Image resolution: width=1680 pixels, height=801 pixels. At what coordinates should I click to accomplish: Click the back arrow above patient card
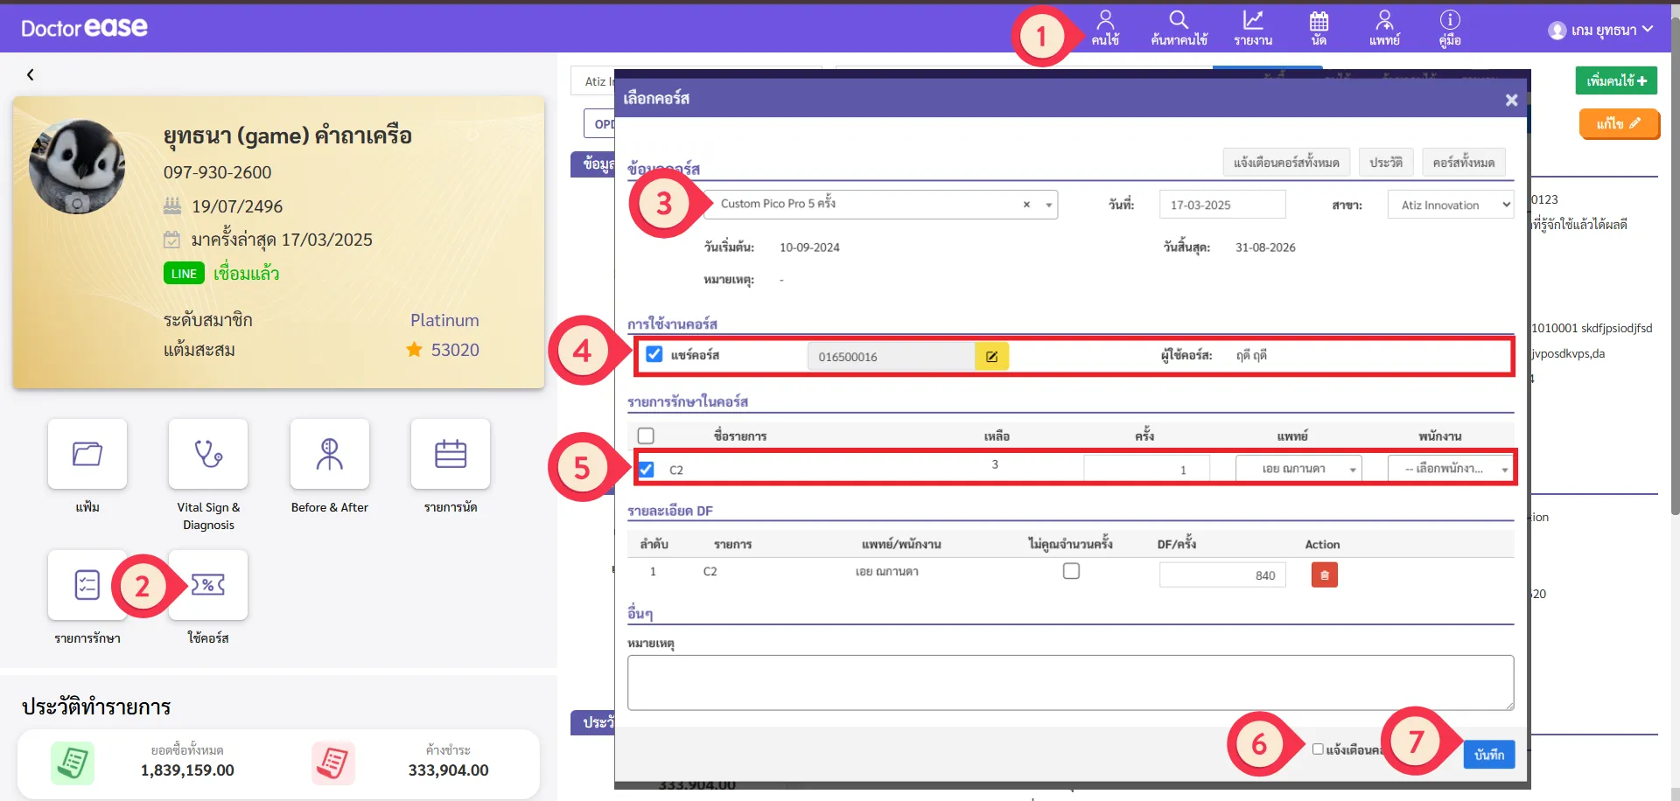(31, 75)
